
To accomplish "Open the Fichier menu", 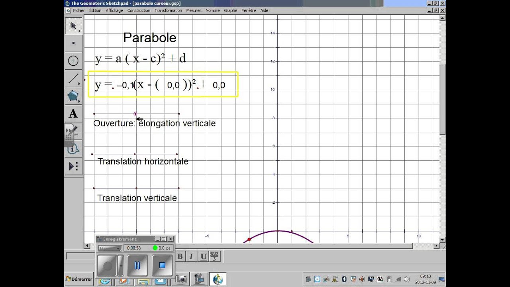I will click(x=78, y=10).
